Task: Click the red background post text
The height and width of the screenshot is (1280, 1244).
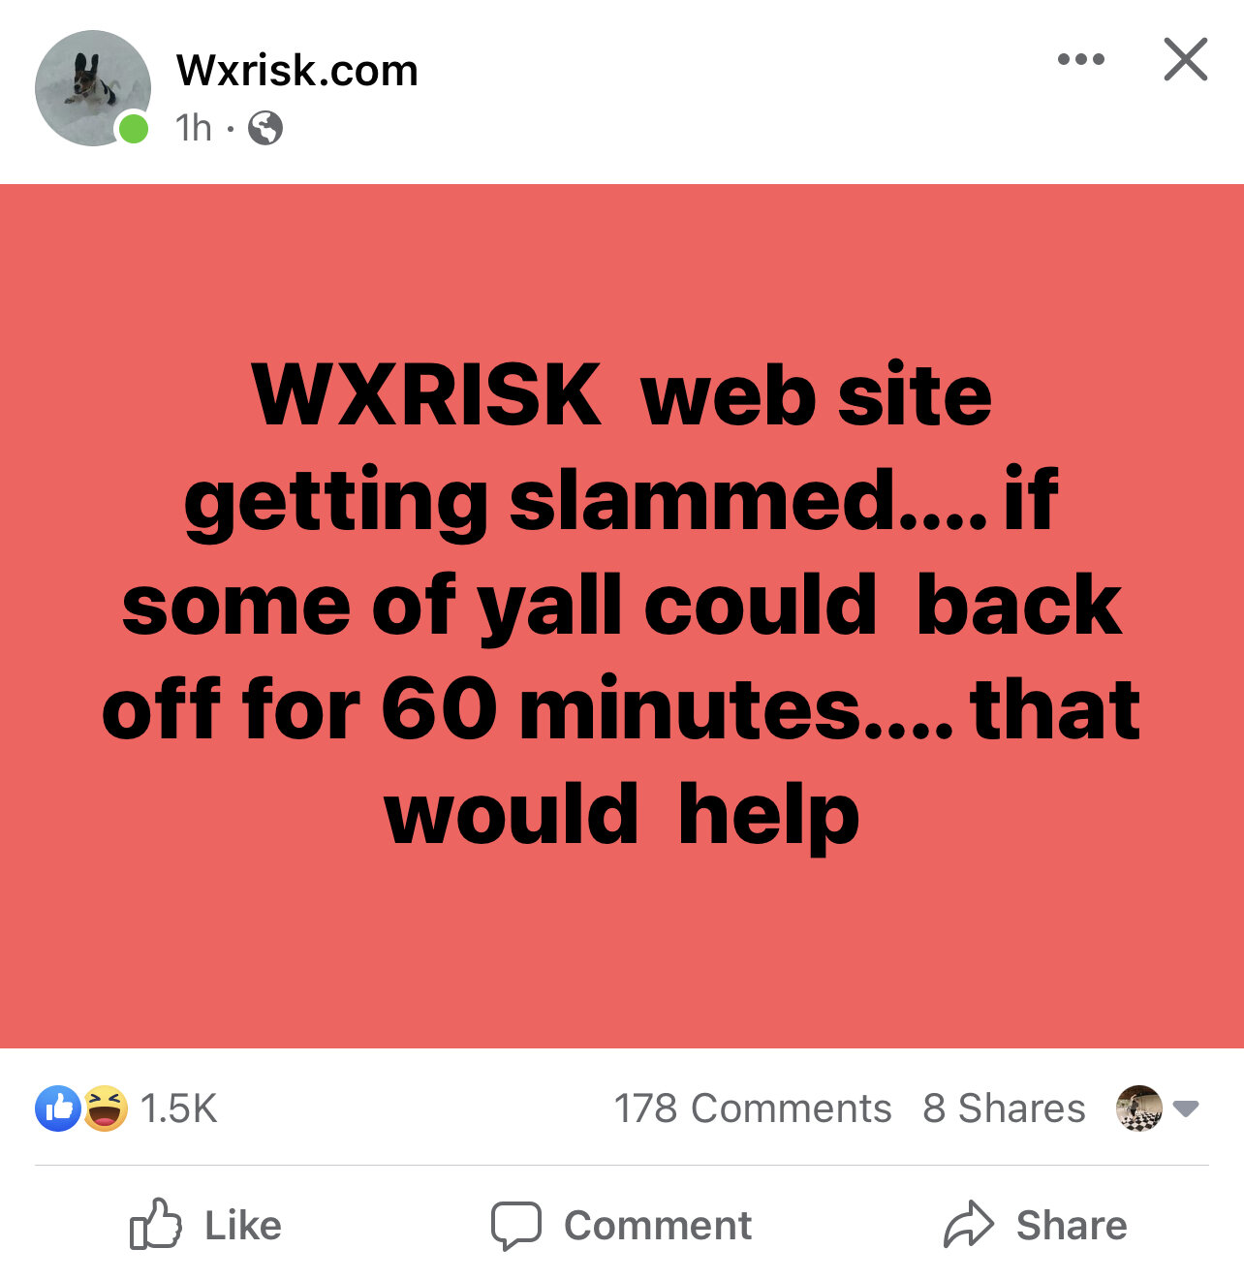Action: pos(622,605)
